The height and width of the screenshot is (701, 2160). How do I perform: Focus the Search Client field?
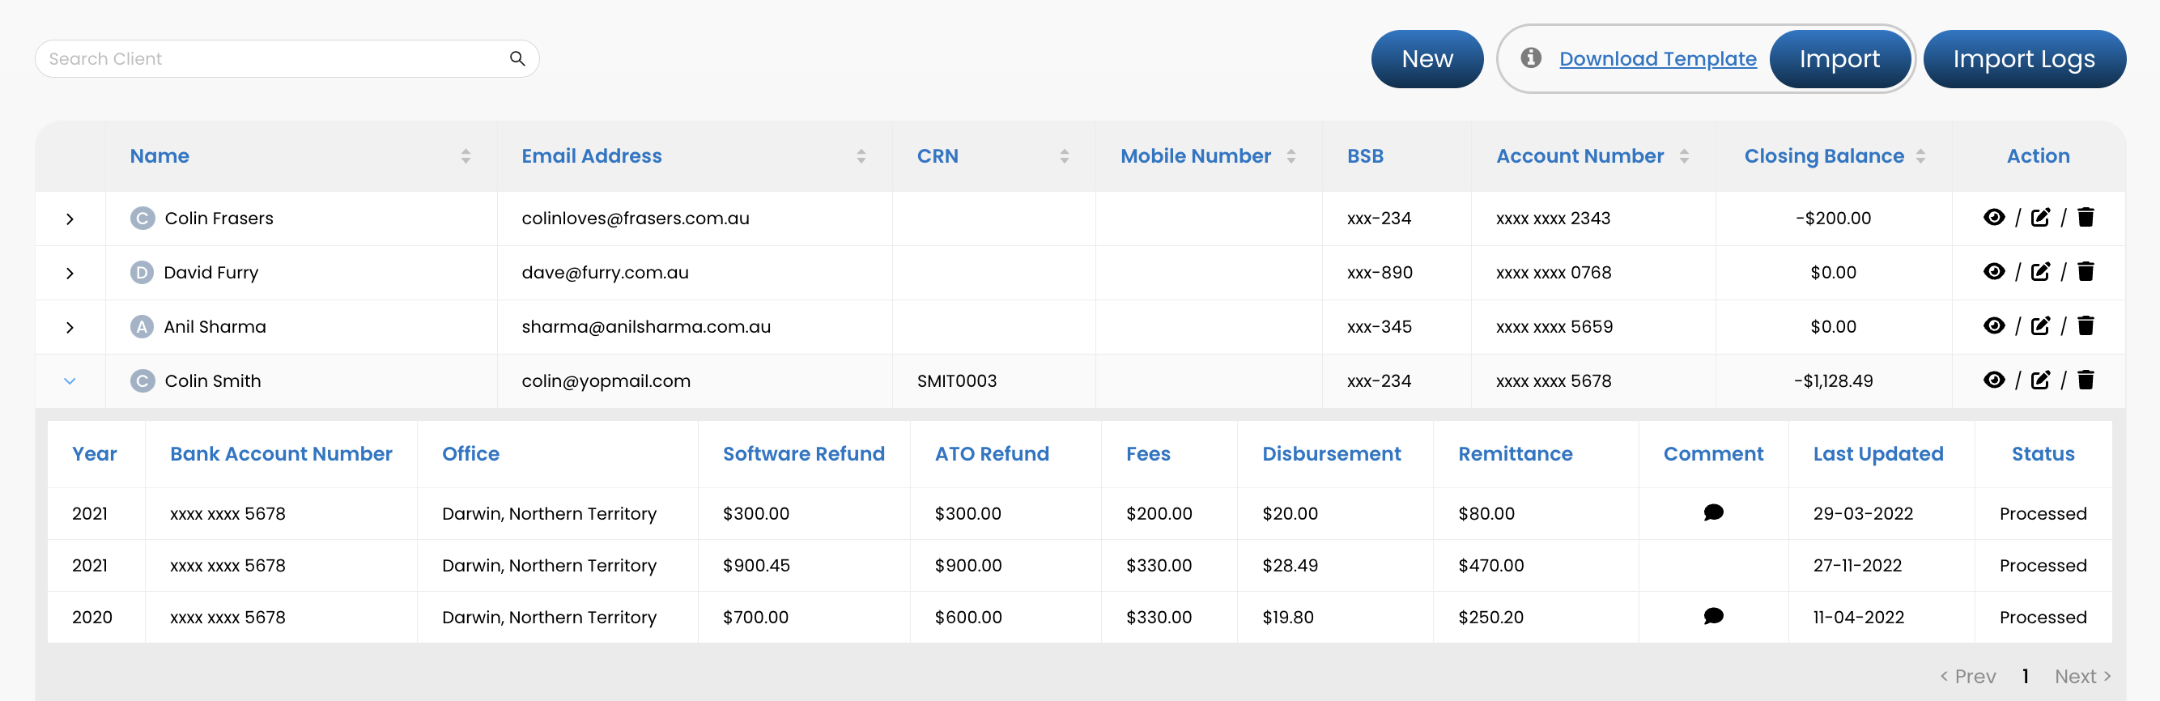[x=287, y=59]
